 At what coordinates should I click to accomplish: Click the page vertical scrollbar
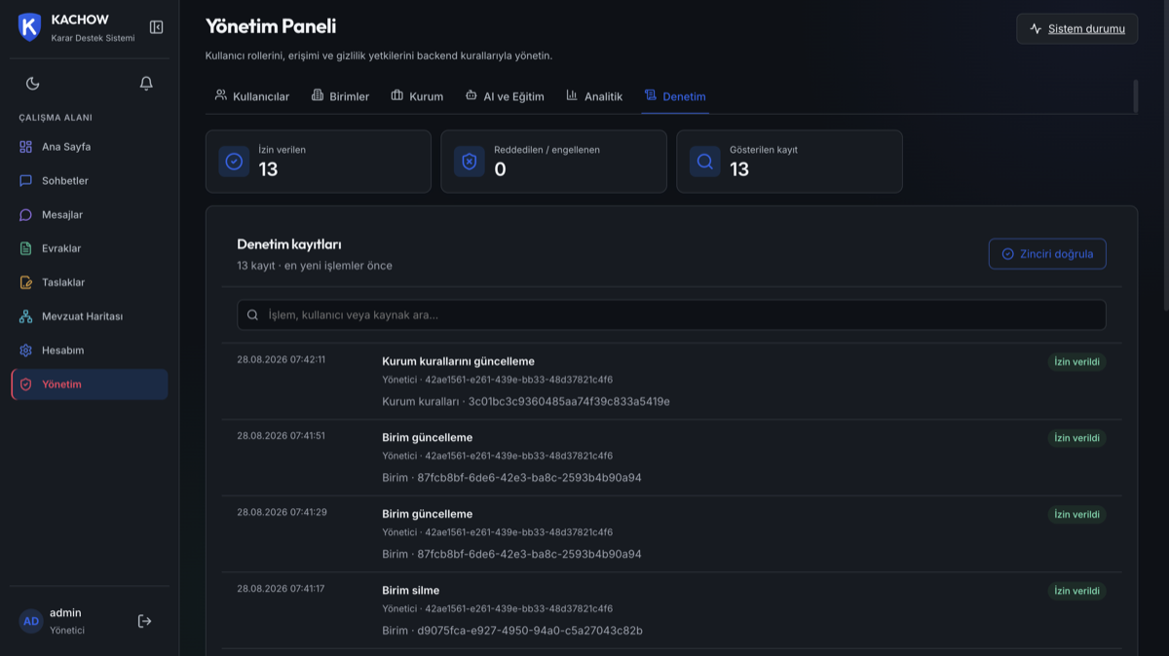(1165, 156)
